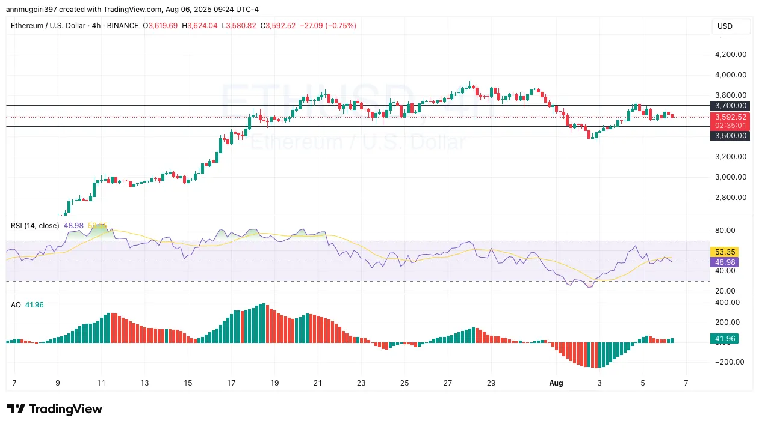This screenshot has width=759, height=427.
Task: Click the opening price O3,619.69 in the legend
Action: [161, 26]
